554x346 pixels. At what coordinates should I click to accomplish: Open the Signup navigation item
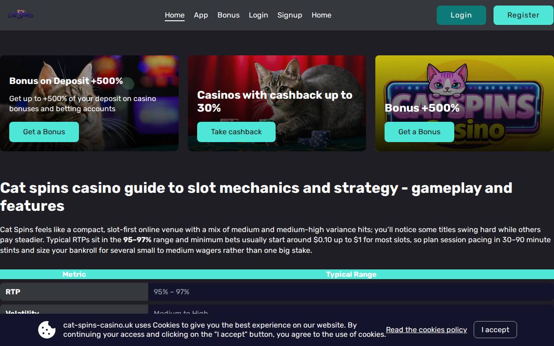pos(290,15)
